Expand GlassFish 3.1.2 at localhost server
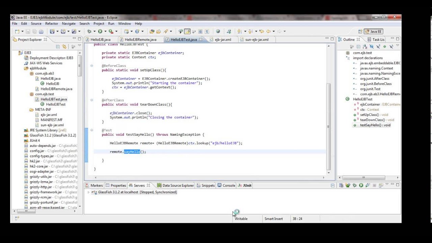This screenshot has height=243, width=432. [x=89, y=192]
